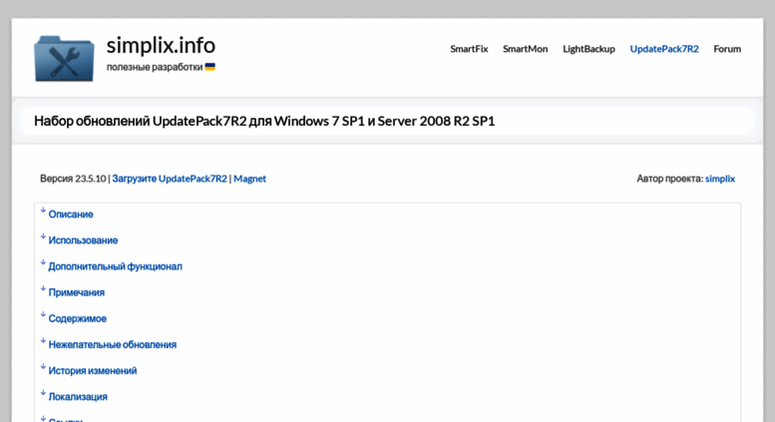The width and height of the screenshot is (775, 422).
Task: Expand the Использование section
Action: [x=83, y=240]
